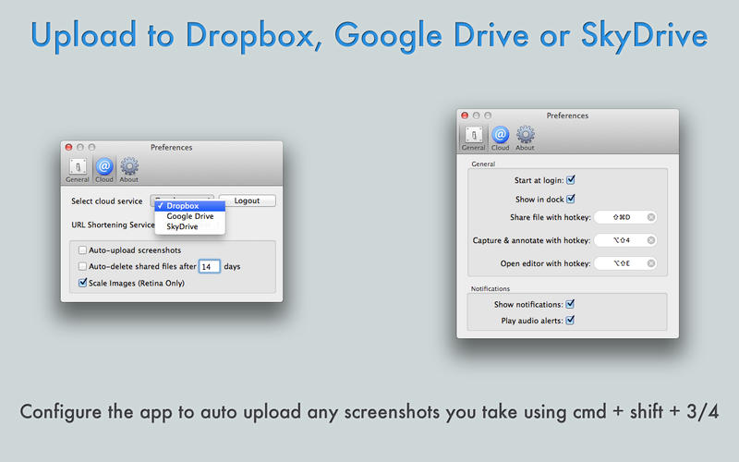Close the left Preferences window
Image resolution: width=739 pixels, height=462 pixels.
pyautogui.click(x=68, y=148)
